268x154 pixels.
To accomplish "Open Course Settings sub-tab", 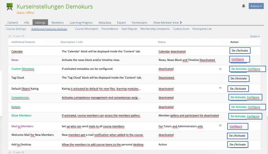I will pos(16,29).
